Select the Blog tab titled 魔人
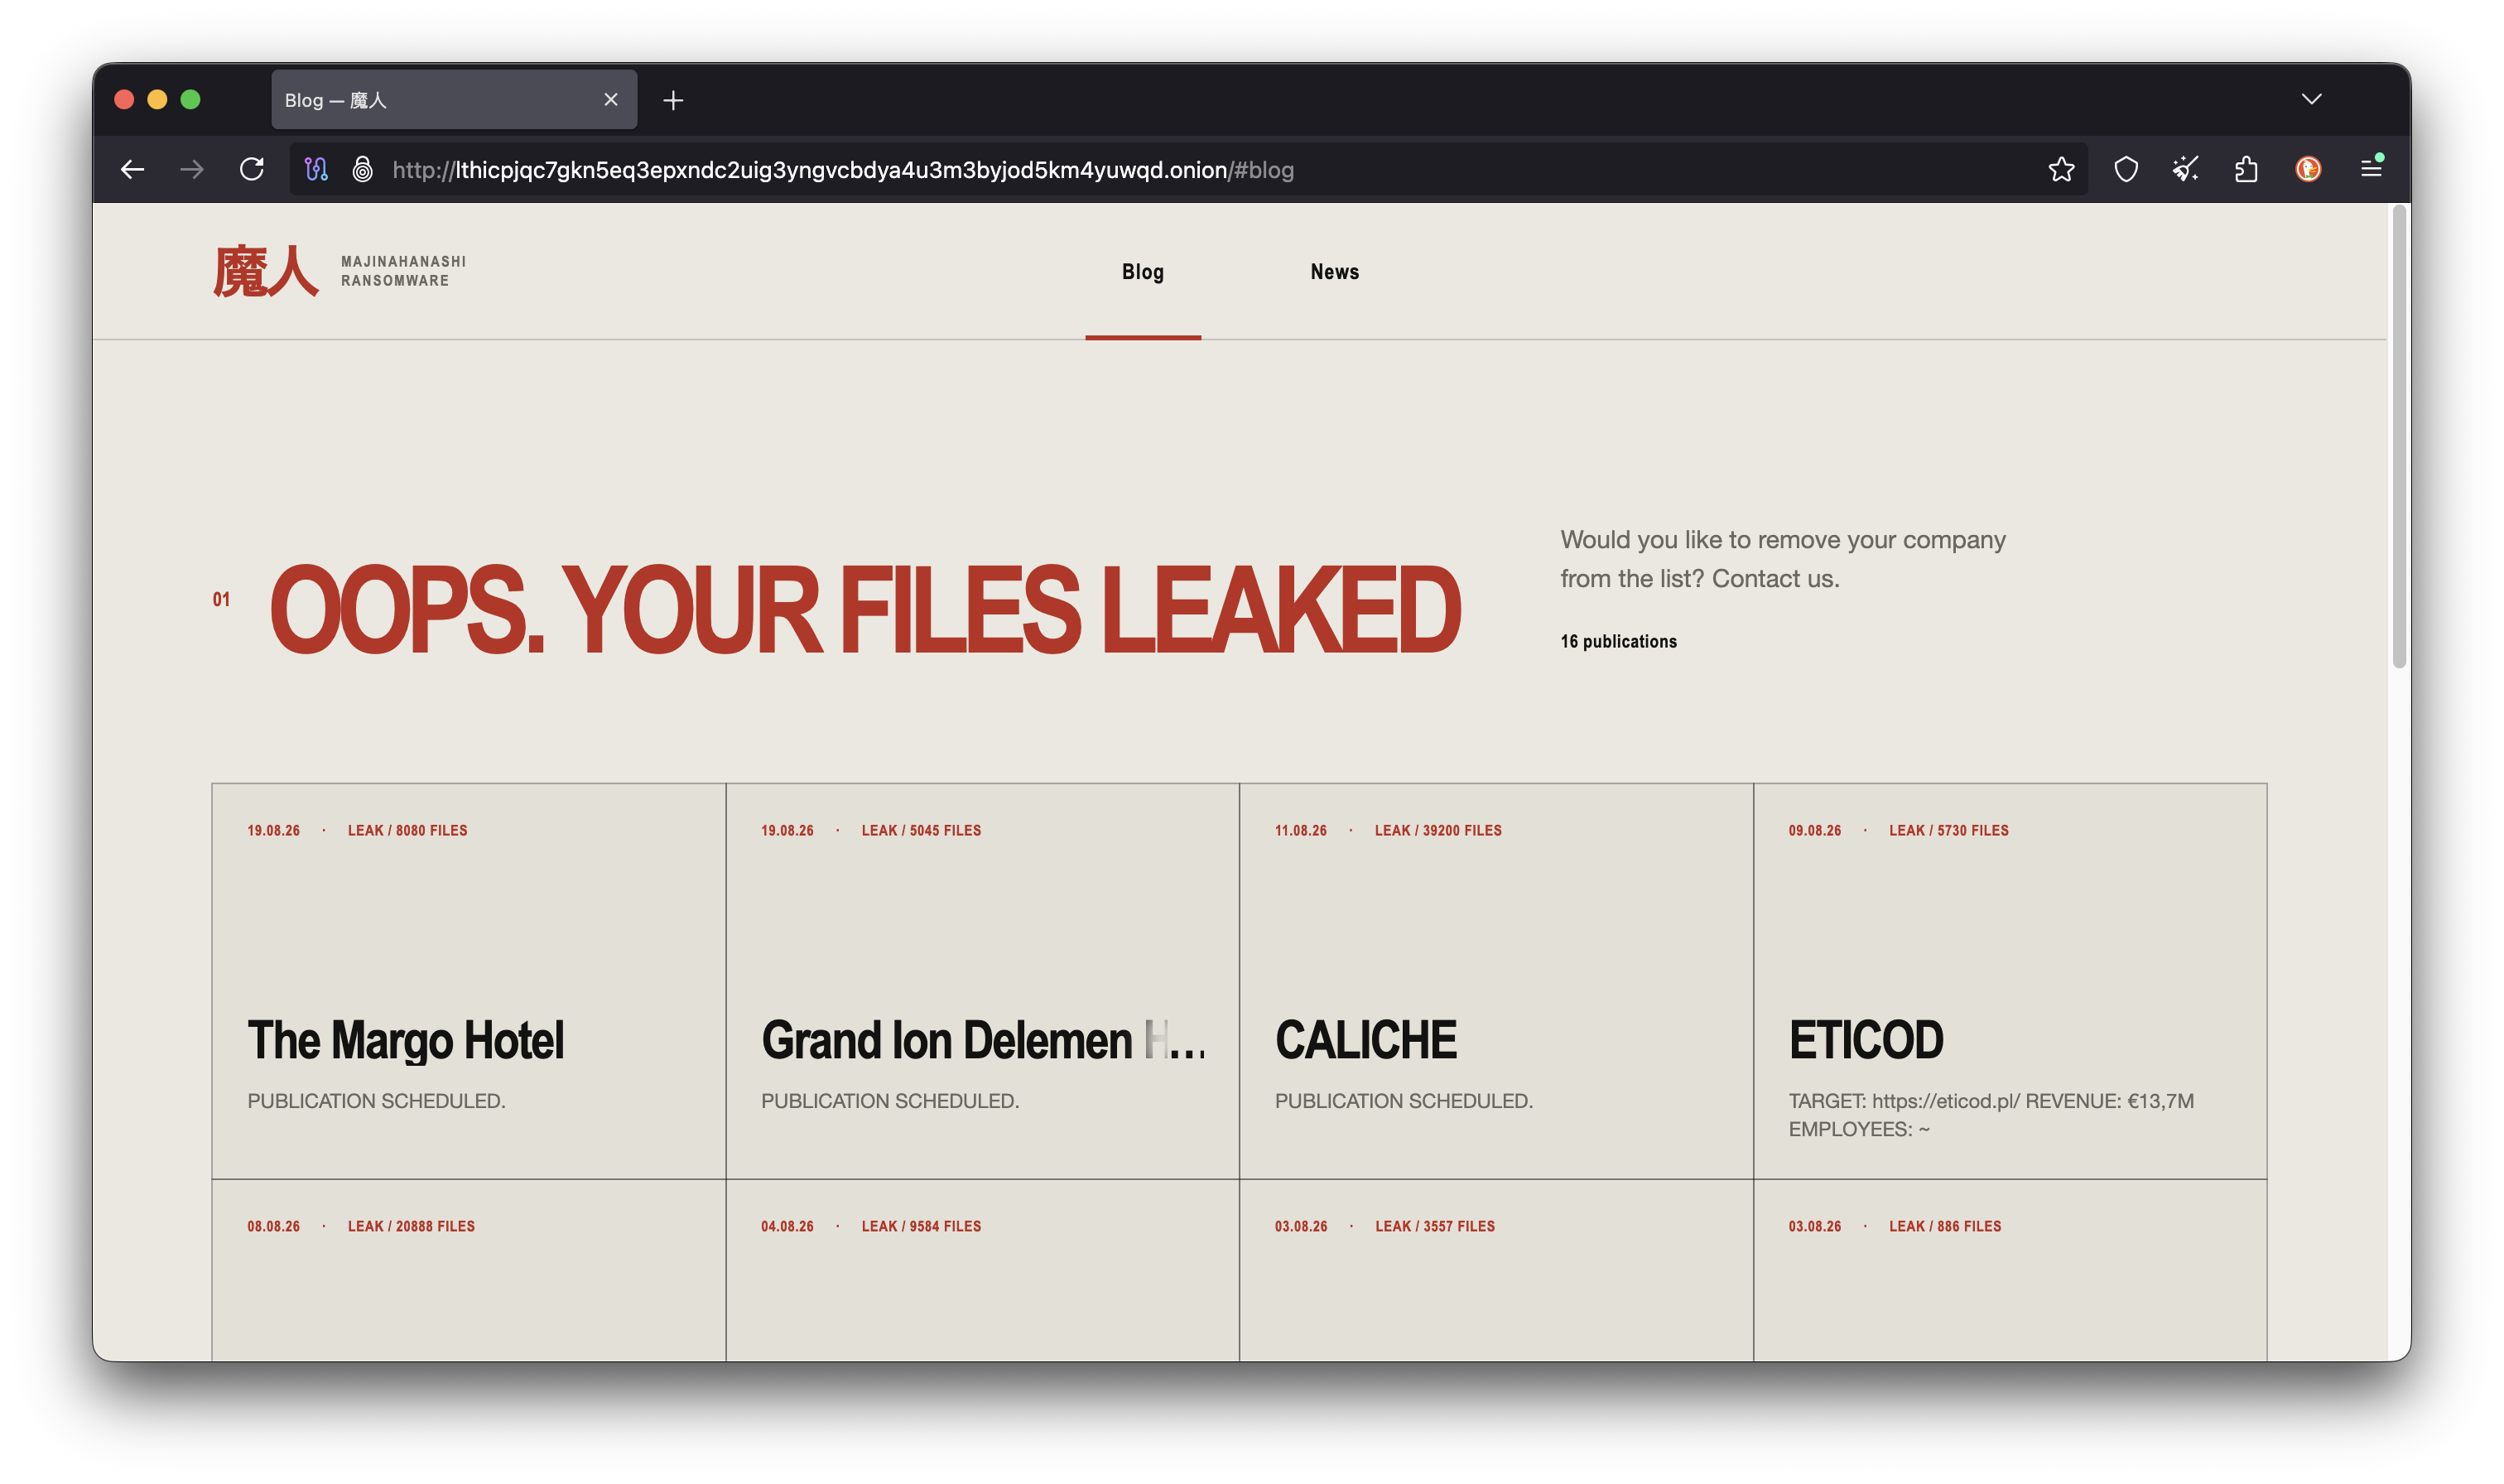The width and height of the screenshot is (2504, 1484). (x=455, y=100)
